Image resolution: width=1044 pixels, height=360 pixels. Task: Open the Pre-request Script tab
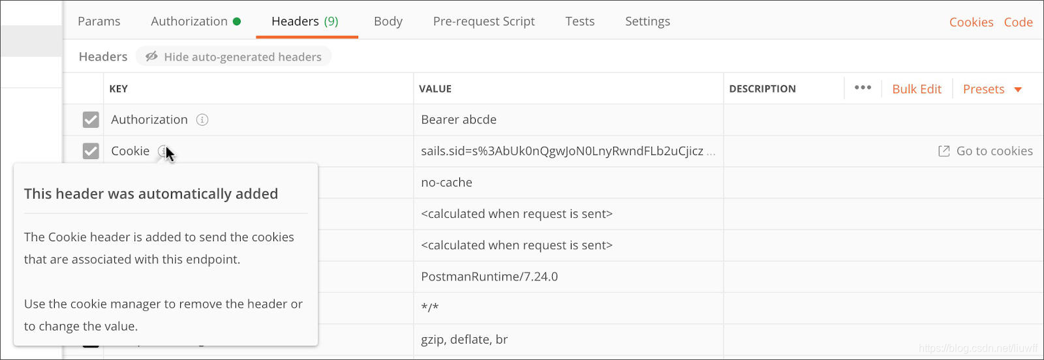[x=484, y=22]
